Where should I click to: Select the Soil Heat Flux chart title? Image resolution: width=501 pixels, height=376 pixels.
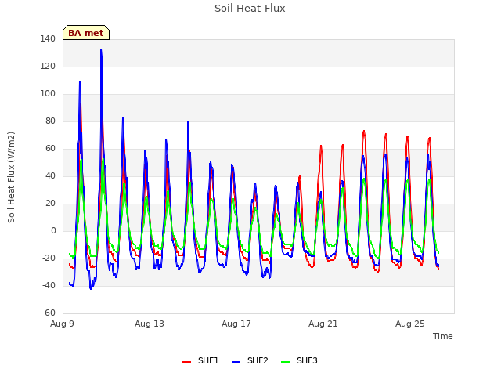[x=250, y=9]
